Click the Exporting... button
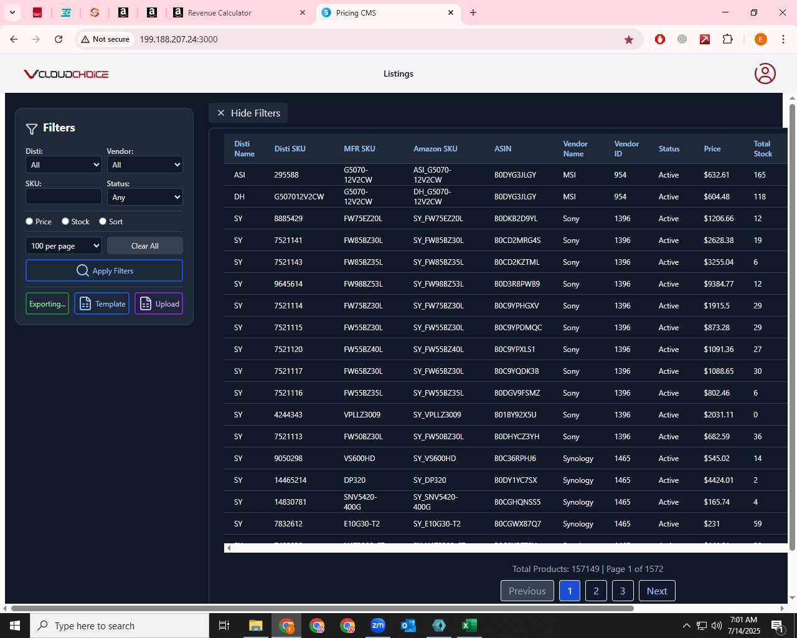 click(47, 303)
